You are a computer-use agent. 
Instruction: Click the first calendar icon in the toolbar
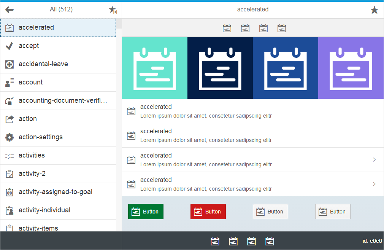pos(227,28)
